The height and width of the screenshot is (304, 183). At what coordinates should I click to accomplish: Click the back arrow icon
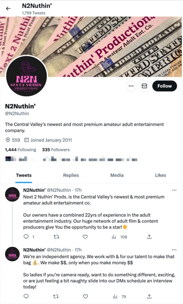(8, 8)
